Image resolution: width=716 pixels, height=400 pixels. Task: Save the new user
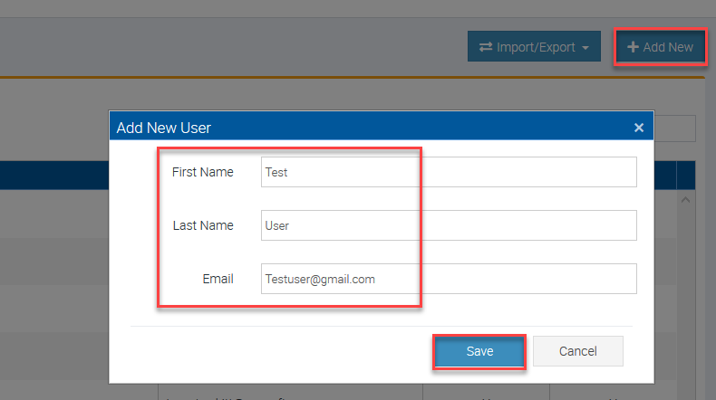click(x=479, y=351)
